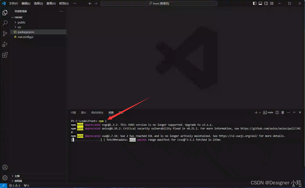Image resolution: width=305 pixels, height=188 pixels.
Task: Switch to the 问题 problems tab
Action: 73,112
